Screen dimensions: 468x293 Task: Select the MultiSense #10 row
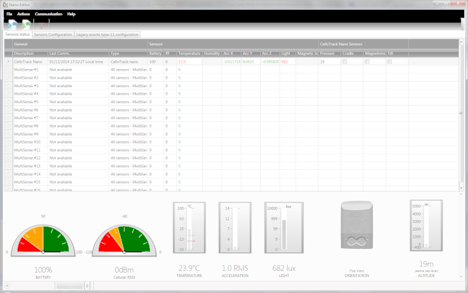[x=232, y=142]
